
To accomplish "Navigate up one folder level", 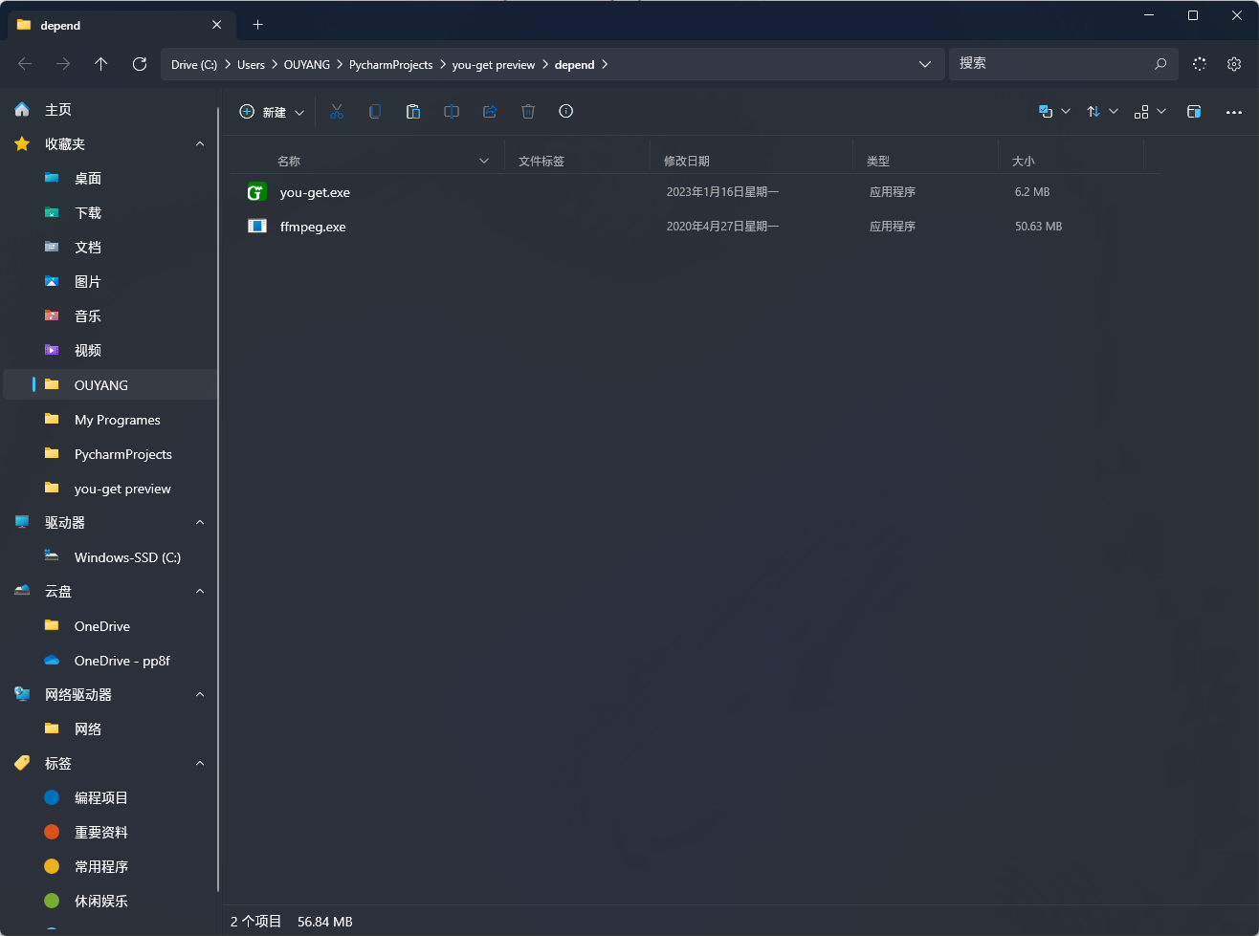I will [x=101, y=64].
